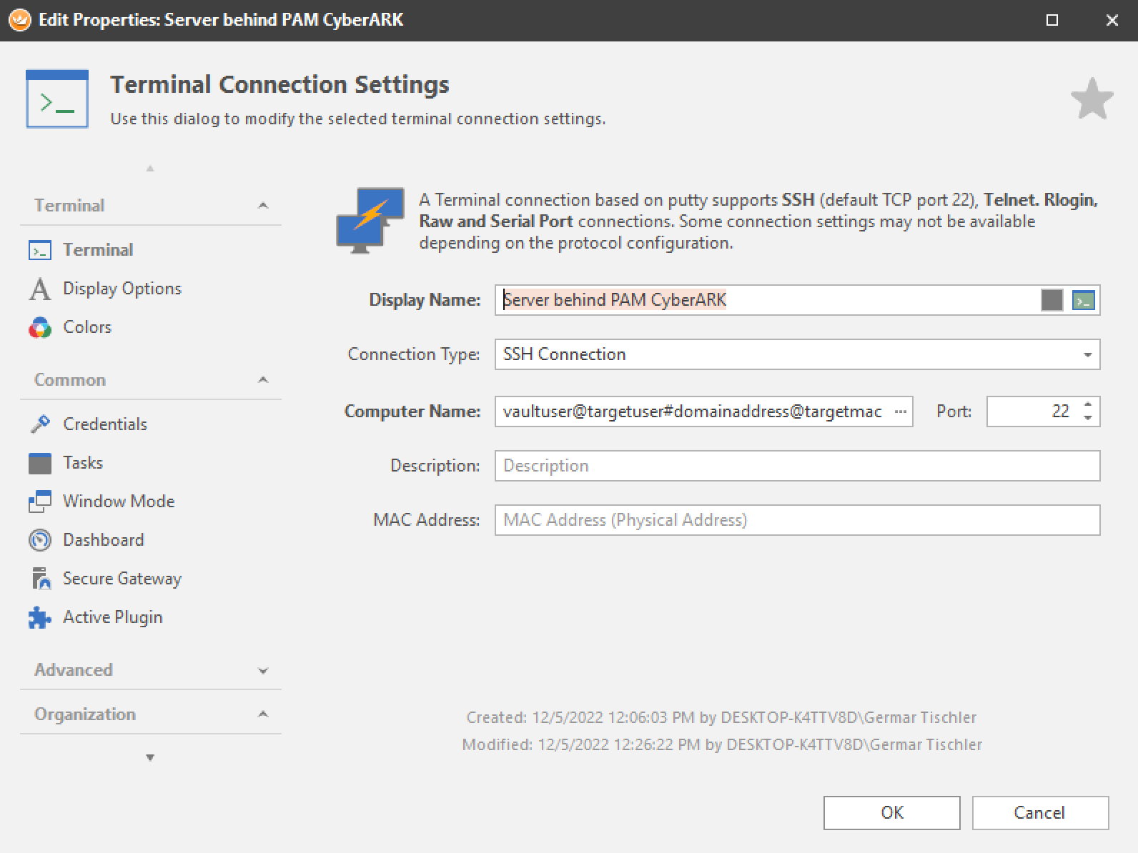
Task: Click the Tasks icon in sidebar
Action: pos(40,464)
